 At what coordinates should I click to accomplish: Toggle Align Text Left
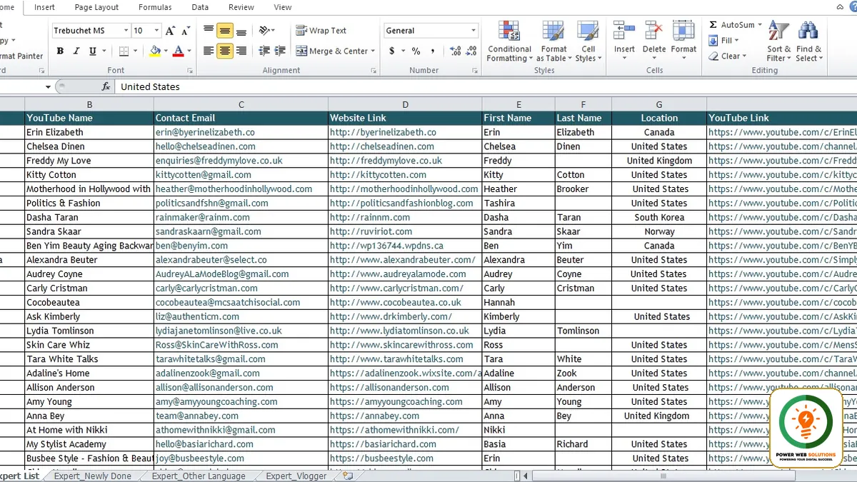tap(209, 51)
